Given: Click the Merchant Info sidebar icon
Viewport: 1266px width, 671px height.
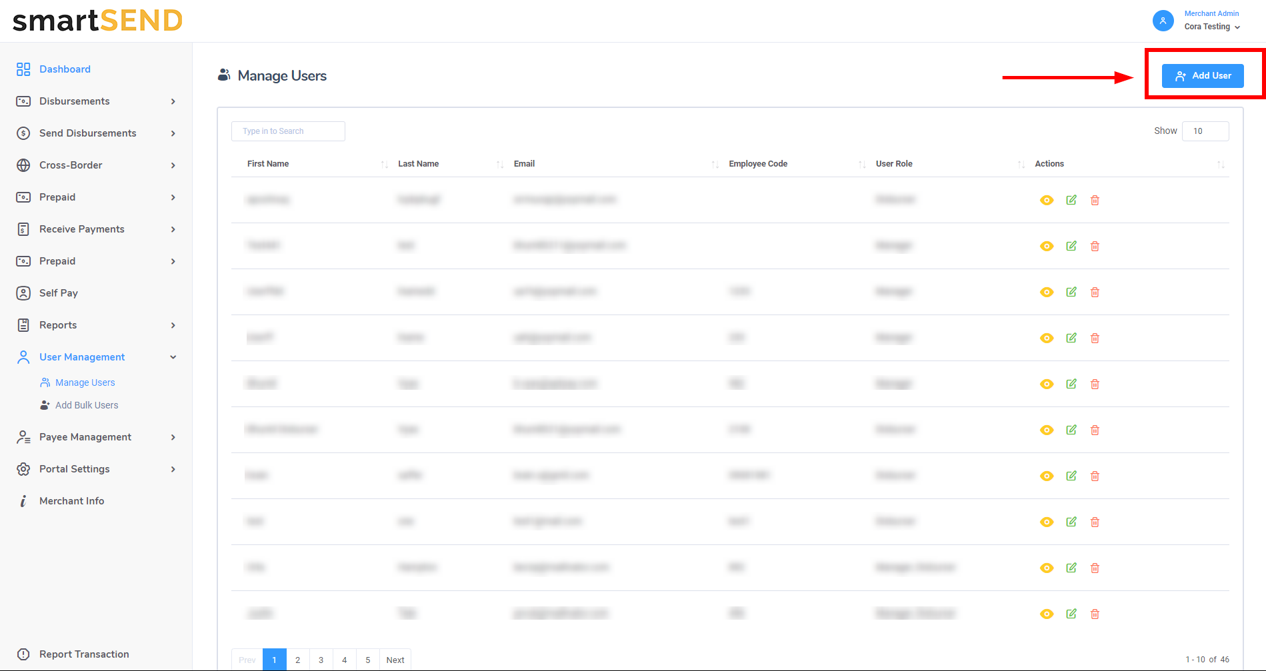Looking at the screenshot, I should pyautogui.click(x=23, y=501).
